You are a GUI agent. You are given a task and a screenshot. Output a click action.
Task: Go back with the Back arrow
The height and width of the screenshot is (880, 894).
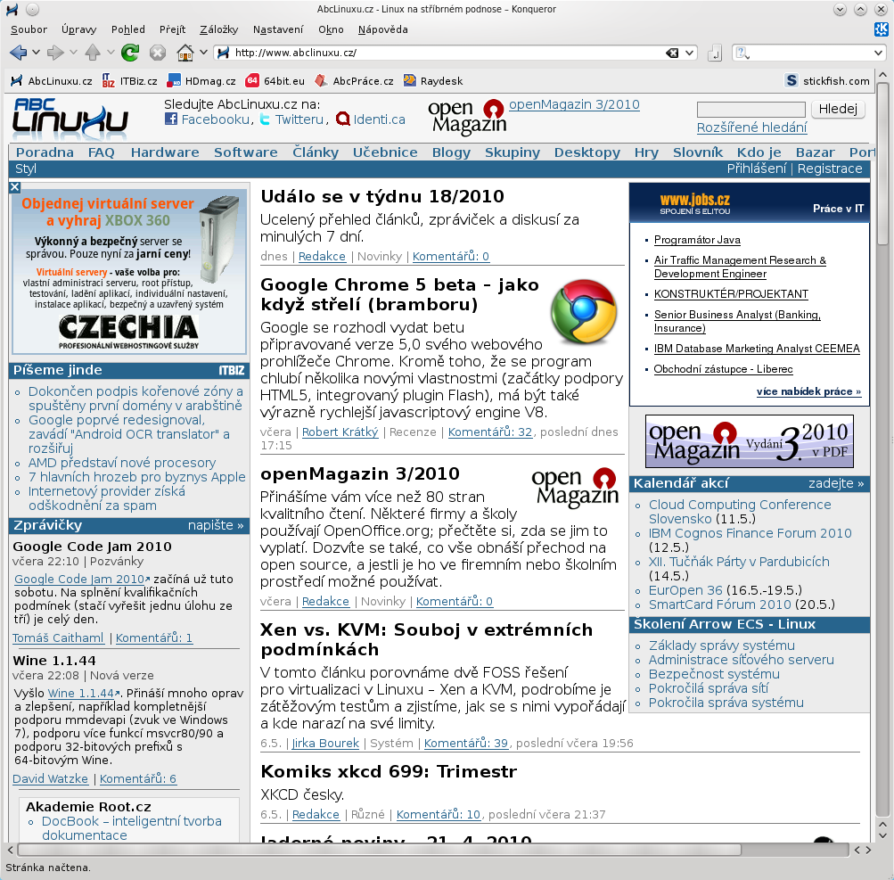pyautogui.click(x=18, y=53)
